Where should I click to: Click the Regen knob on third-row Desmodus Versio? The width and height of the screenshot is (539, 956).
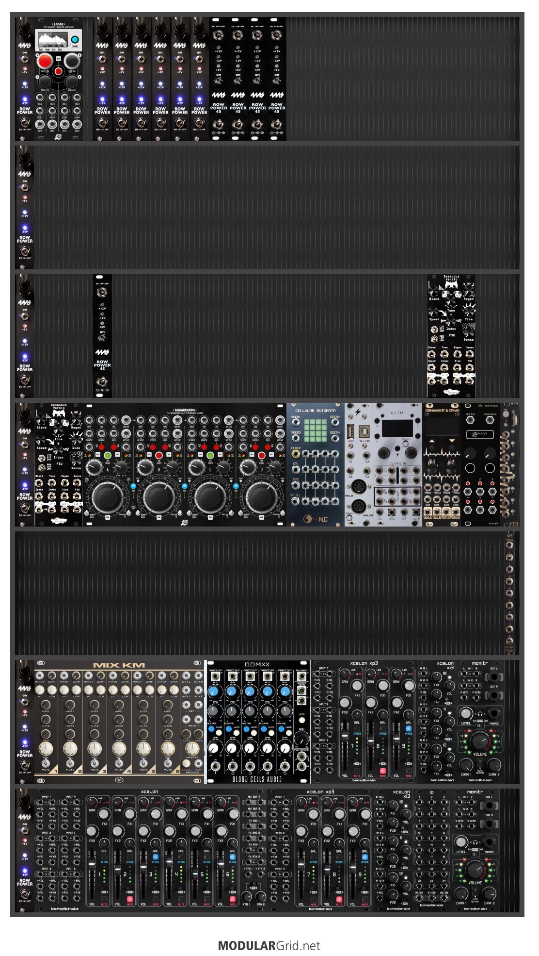coord(468,290)
